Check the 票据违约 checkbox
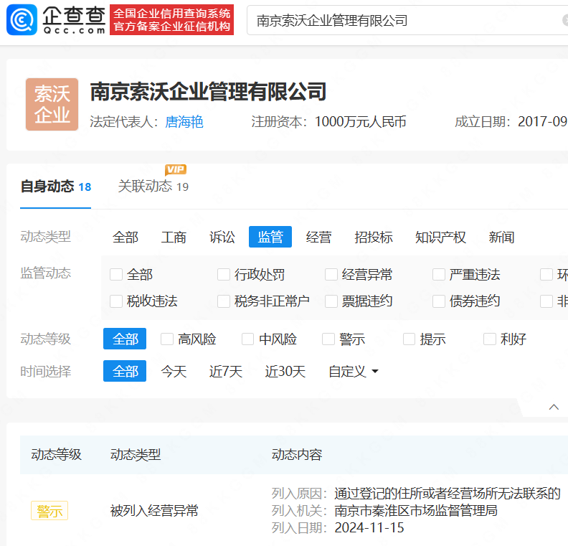Viewport: 568px width, 546px height. [x=331, y=301]
